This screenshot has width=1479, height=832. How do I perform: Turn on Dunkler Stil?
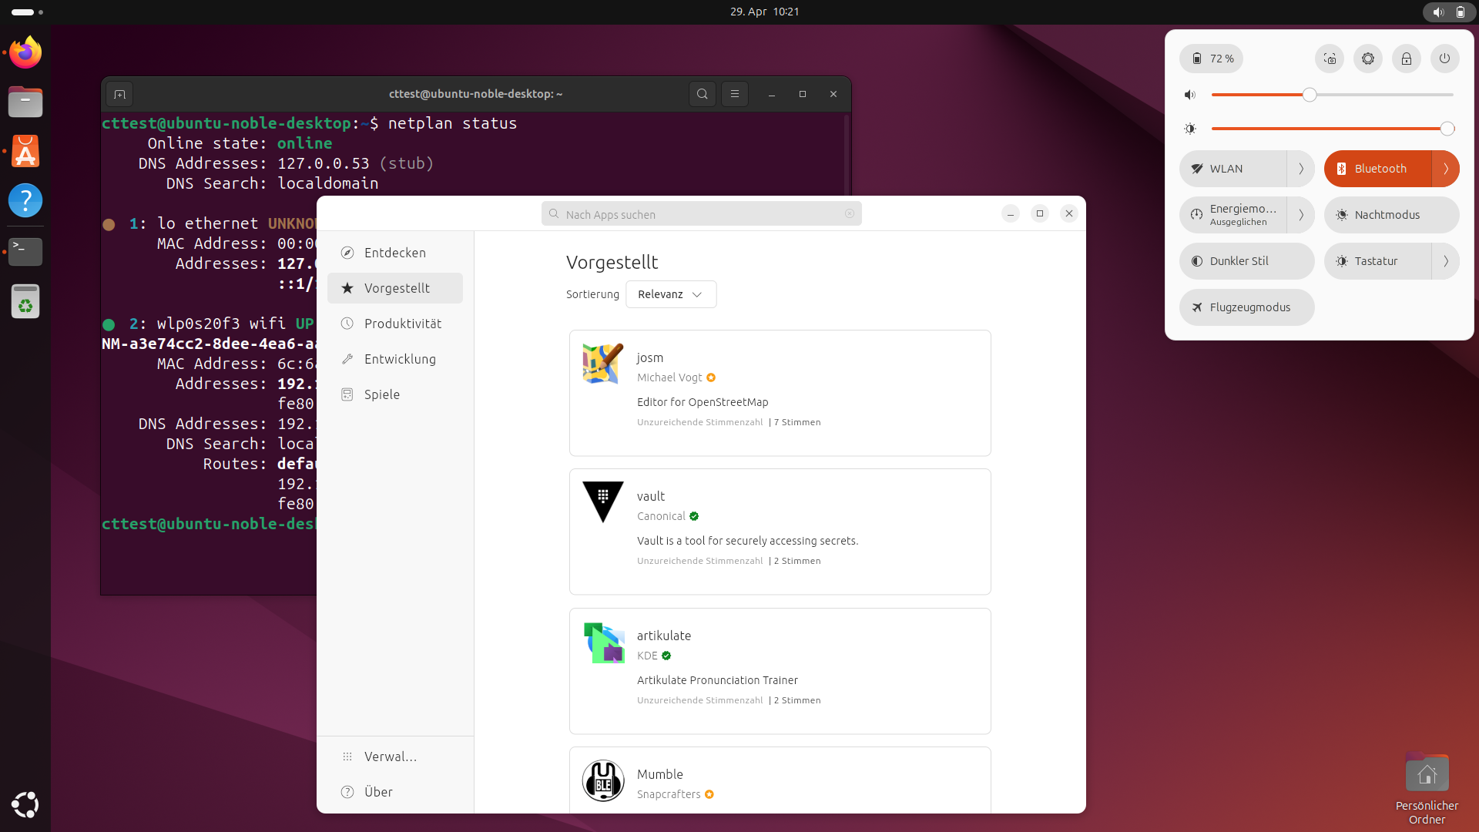click(x=1246, y=261)
